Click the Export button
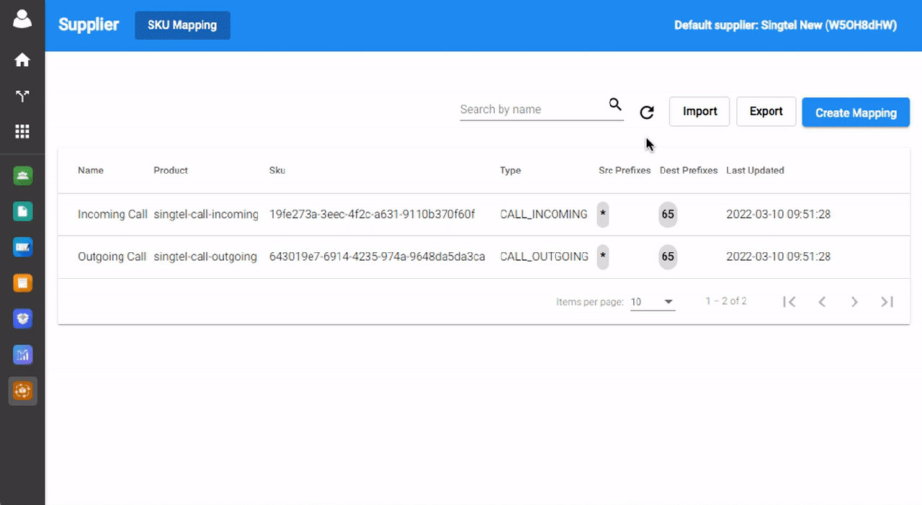The image size is (922, 505). point(766,112)
